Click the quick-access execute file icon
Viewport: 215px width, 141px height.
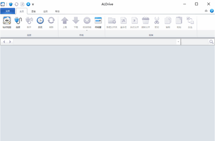[22, 4]
